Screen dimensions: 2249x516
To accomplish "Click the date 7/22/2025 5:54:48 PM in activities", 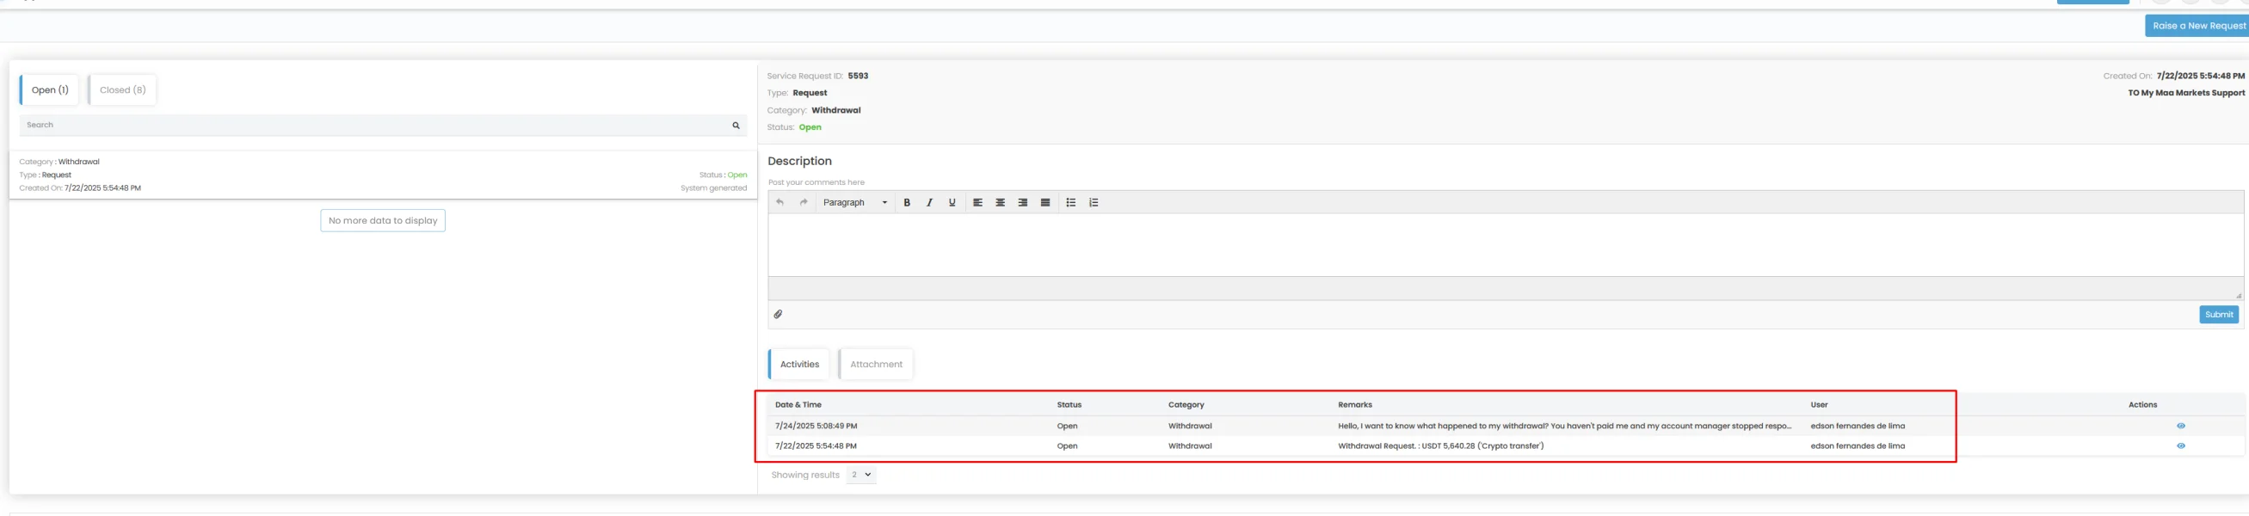I will [816, 446].
